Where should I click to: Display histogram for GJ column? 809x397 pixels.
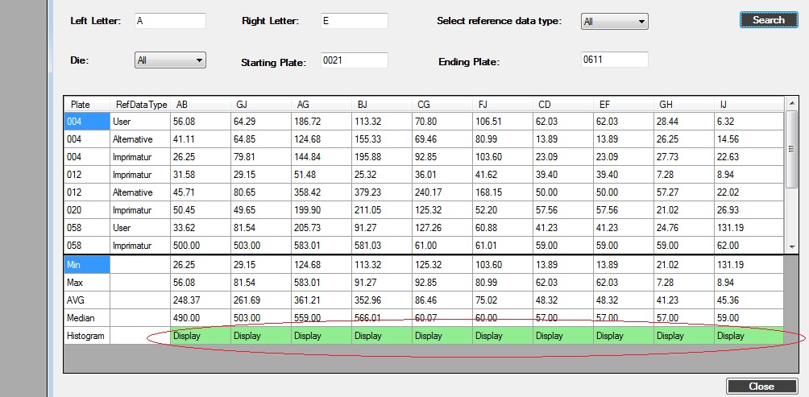(261, 336)
